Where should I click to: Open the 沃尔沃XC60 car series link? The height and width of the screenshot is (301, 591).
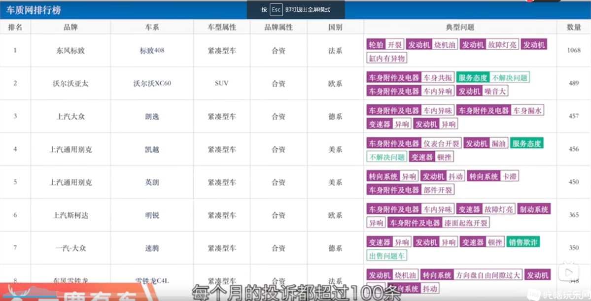(x=152, y=84)
